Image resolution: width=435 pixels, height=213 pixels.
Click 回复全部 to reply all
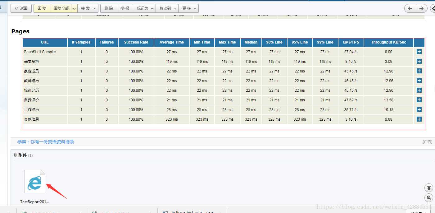point(61,8)
